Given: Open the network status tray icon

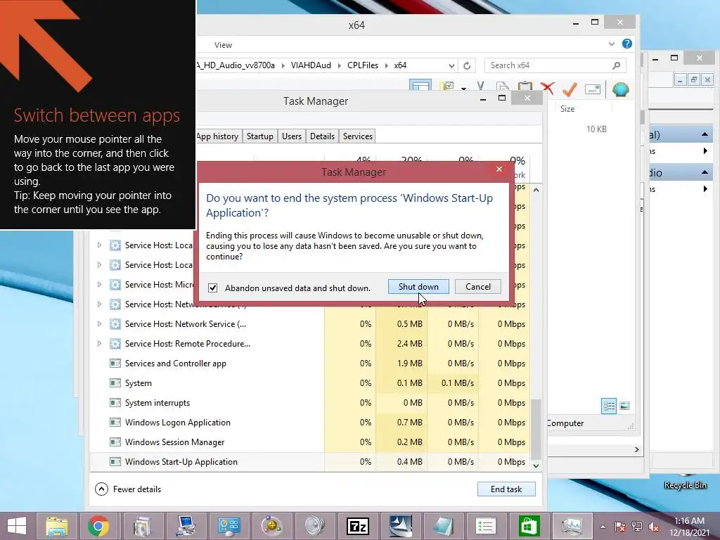Looking at the screenshot, I should coord(637,527).
